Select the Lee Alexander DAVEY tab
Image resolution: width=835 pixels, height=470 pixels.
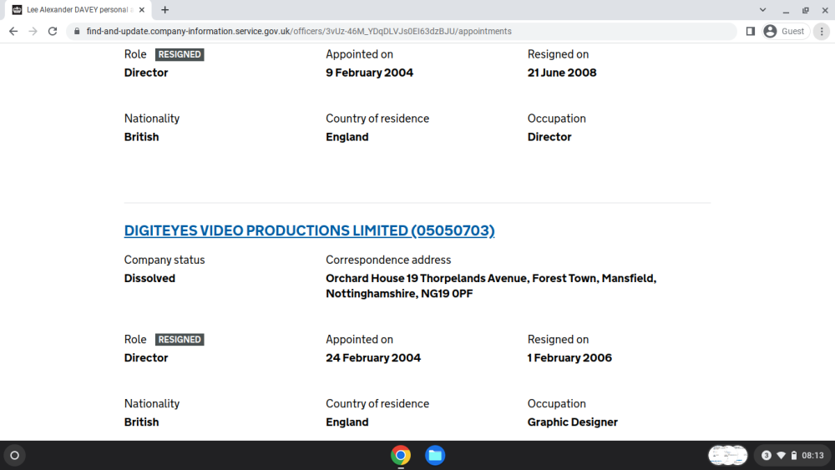[78, 9]
